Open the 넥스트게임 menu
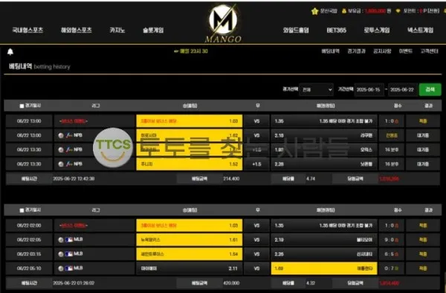The image size is (446, 293). click(x=421, y=30)
